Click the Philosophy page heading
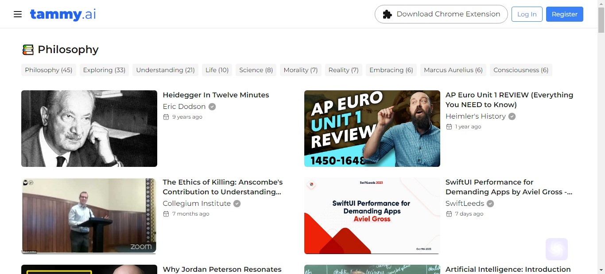The height and width of the screenshot is (274, 605). point(68,50)
